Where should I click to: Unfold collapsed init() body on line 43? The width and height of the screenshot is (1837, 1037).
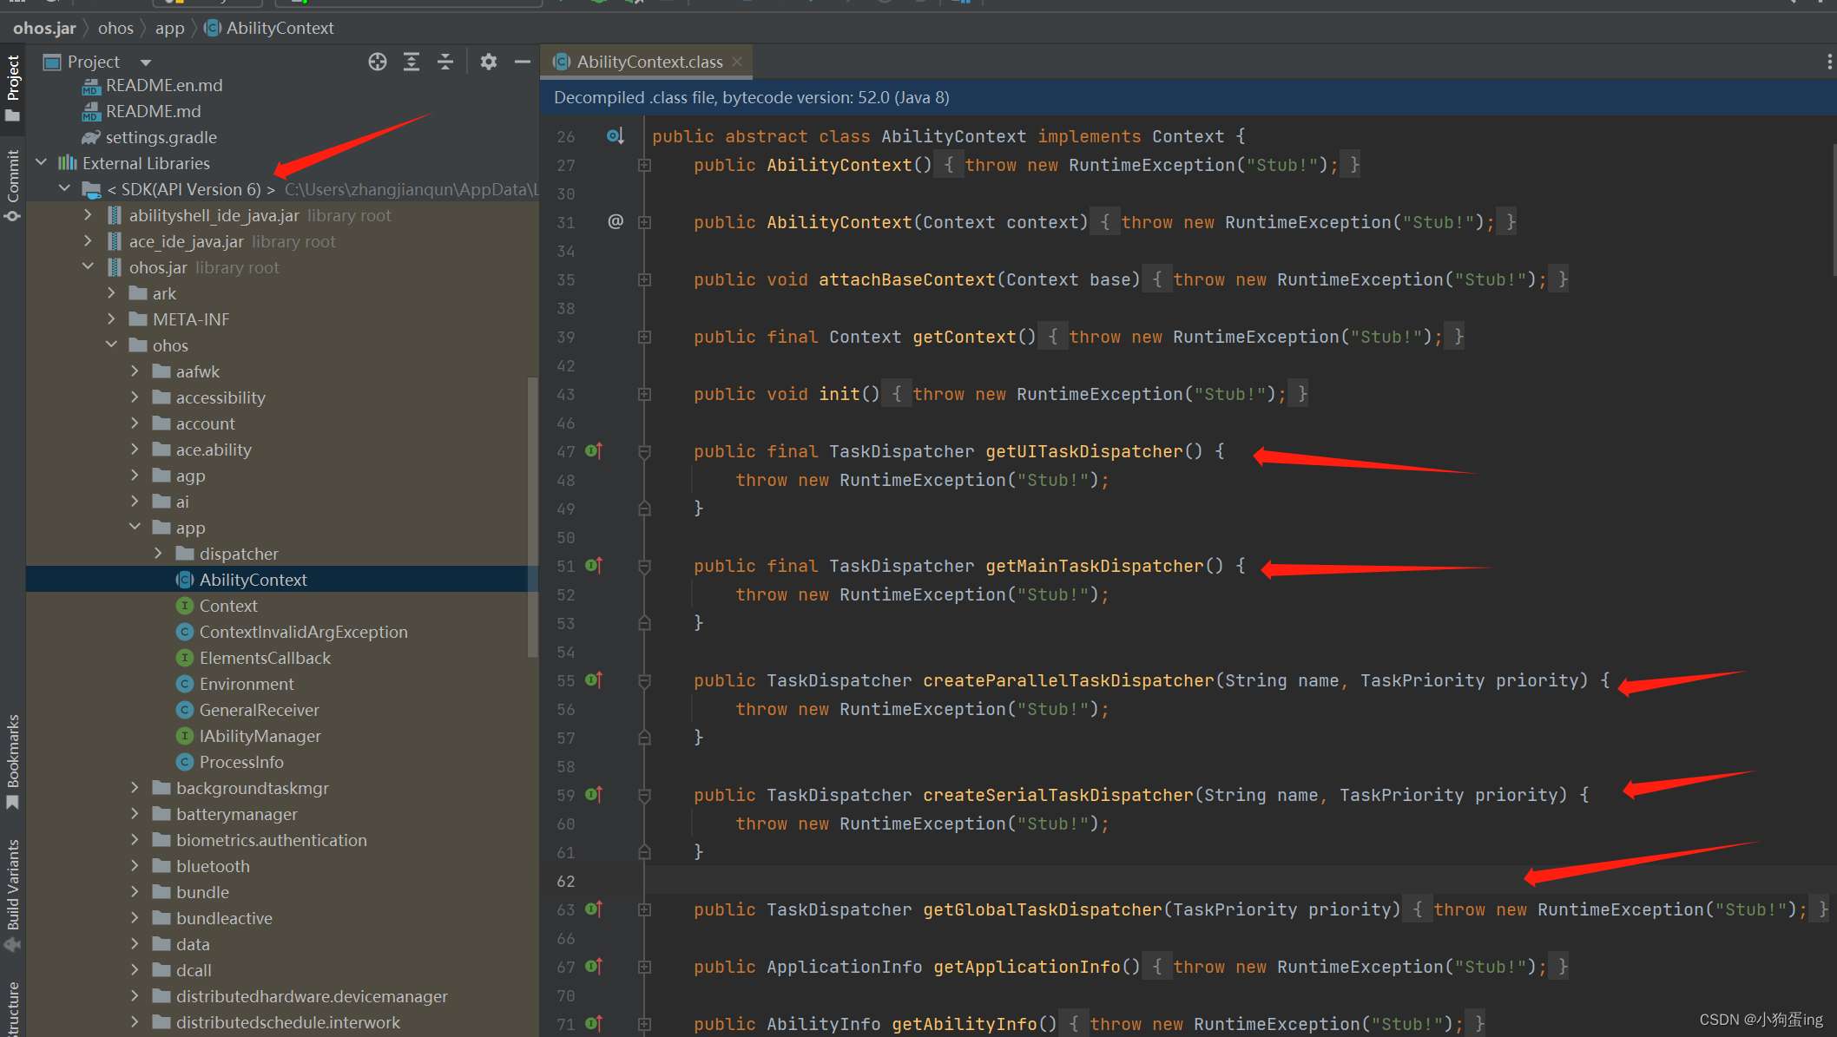pos(644,394)
